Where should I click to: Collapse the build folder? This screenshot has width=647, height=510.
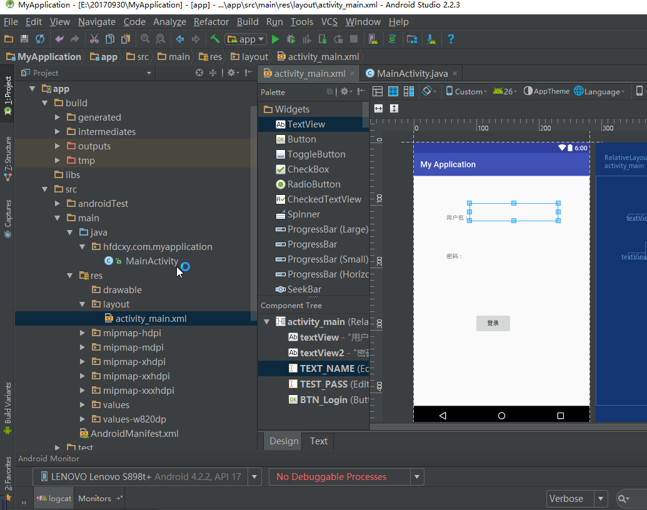coord(45,102)
